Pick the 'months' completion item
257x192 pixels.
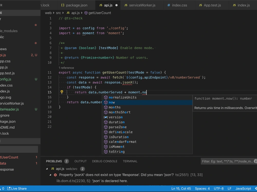[147, 107]
